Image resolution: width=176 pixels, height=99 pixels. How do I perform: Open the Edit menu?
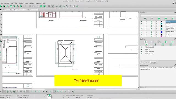(12, 3)
